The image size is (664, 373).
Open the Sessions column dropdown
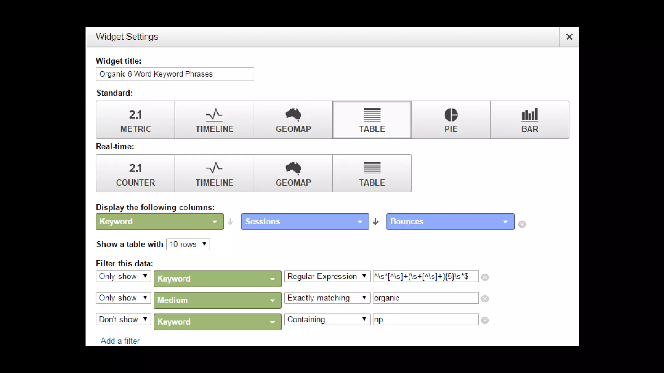[305, 221]
